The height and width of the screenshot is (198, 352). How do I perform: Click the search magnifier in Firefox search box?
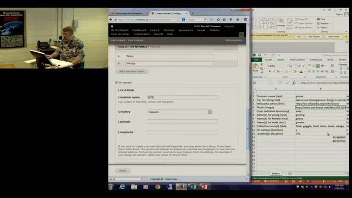click(205, 20)
